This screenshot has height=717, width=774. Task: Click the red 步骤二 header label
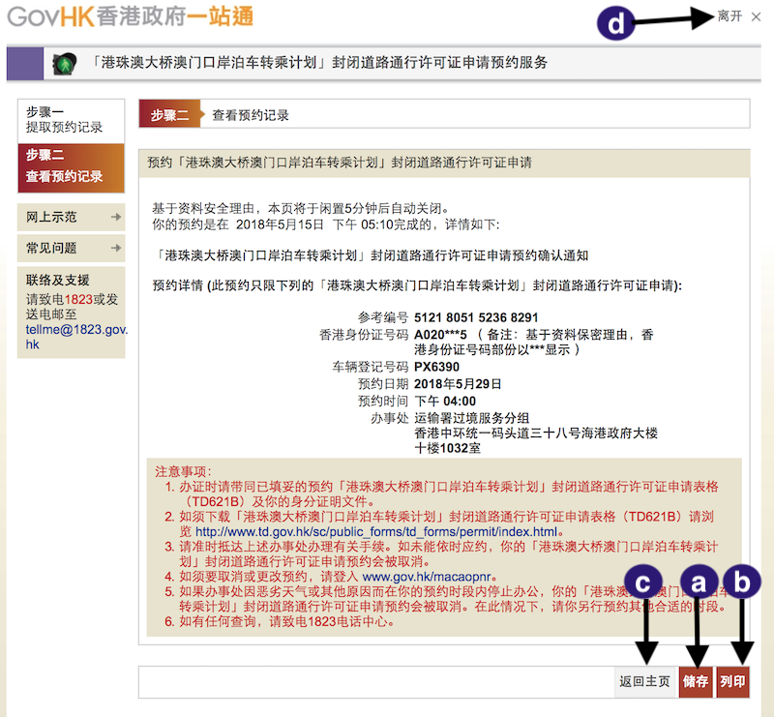click(x=169, y=115)
